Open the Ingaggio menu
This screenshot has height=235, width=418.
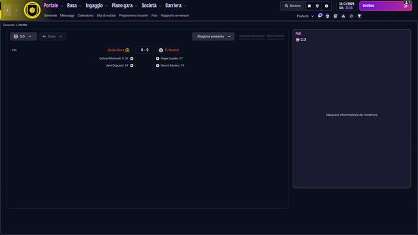click(94, 6)
